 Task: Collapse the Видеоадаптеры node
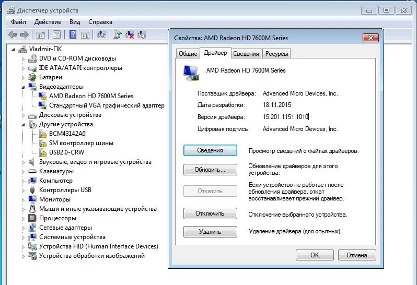pos(23,87)
